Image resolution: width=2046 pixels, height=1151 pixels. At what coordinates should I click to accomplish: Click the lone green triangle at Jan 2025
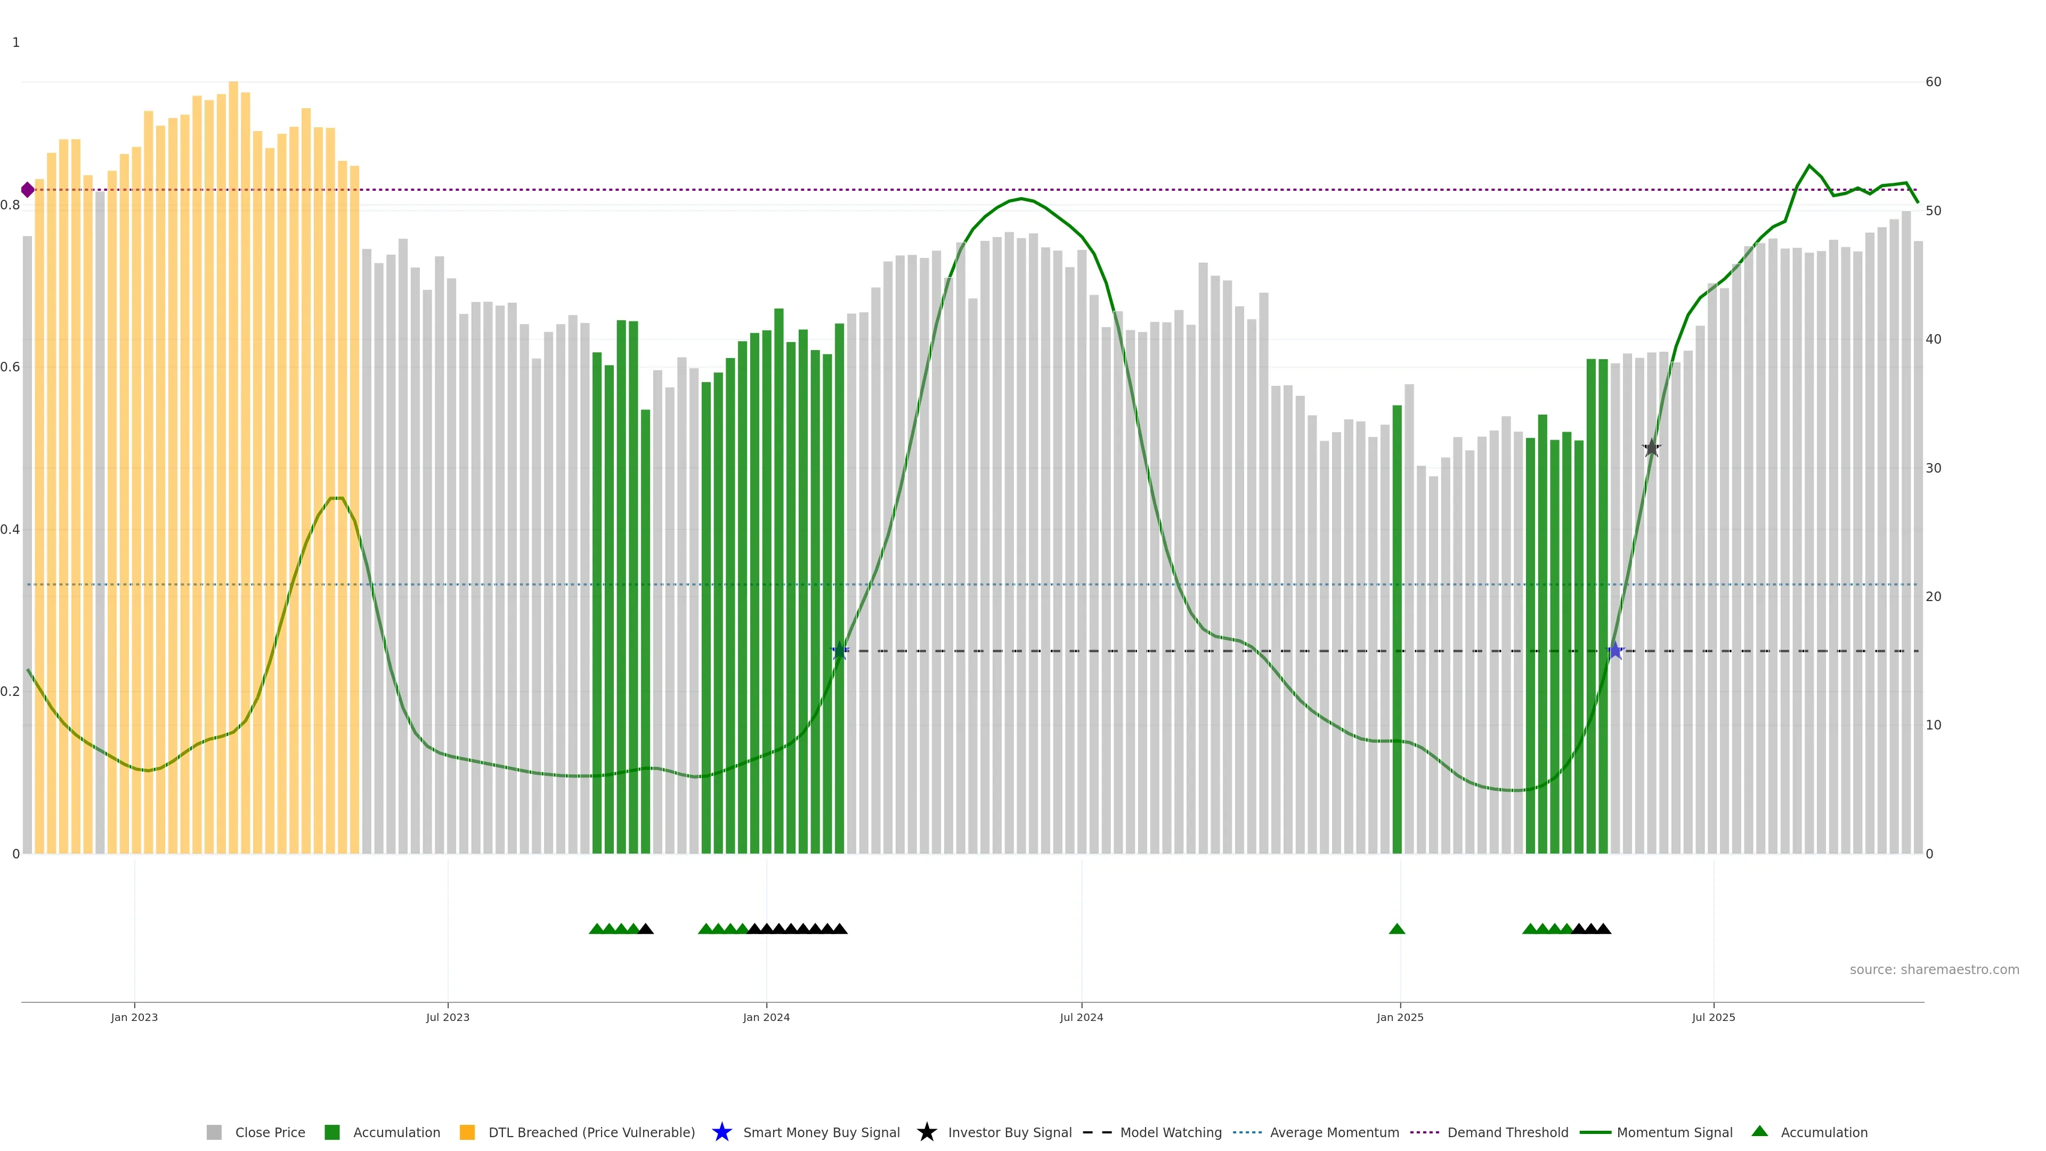tap(1397, 929)
